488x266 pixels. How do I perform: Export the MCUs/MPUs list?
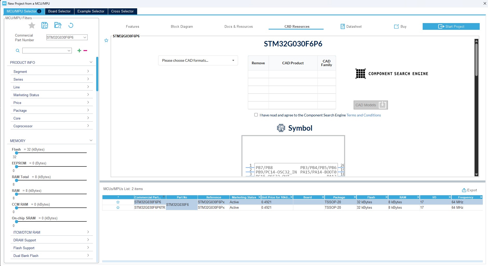(470, 190)
